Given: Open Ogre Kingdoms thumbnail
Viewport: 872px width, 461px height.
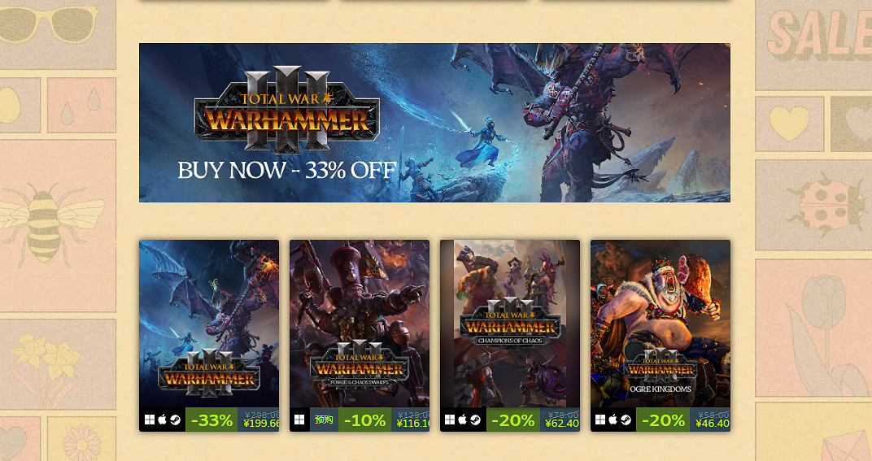Looking at the screenshot, I should coord(661,324).
